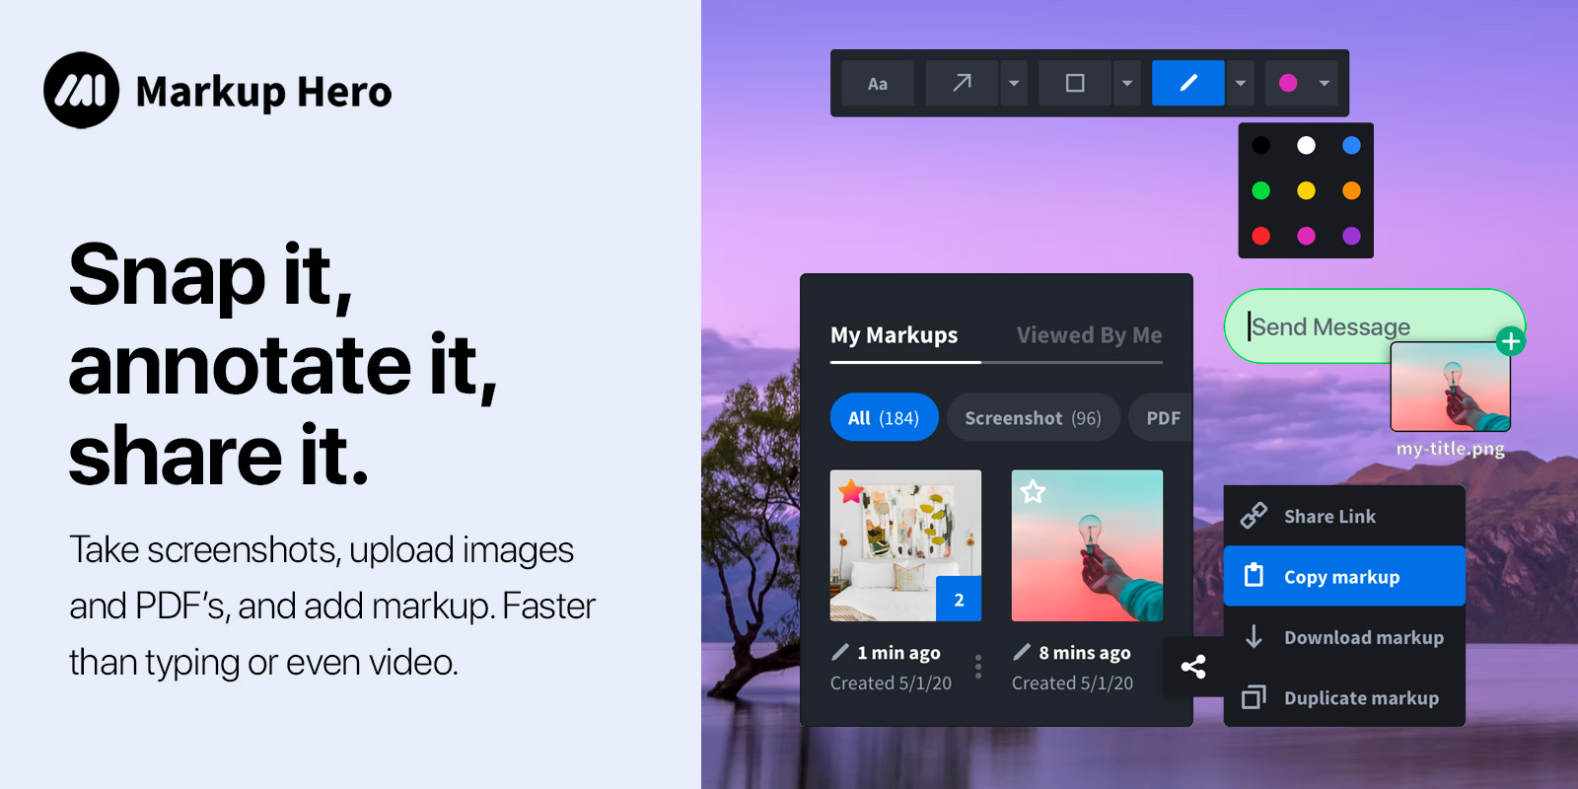Favorite the lightbulb markup with star
This screenshot has width=1578, height=789.
pos(1033,491)
